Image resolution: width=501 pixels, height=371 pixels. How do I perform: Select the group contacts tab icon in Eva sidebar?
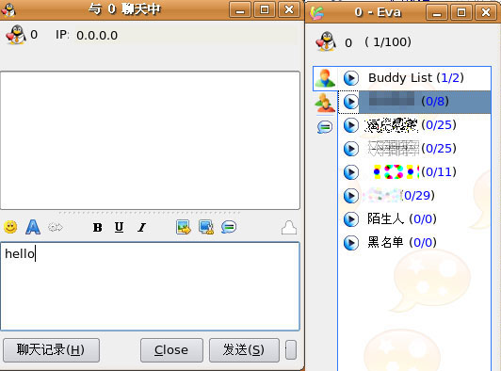point(325,103)
